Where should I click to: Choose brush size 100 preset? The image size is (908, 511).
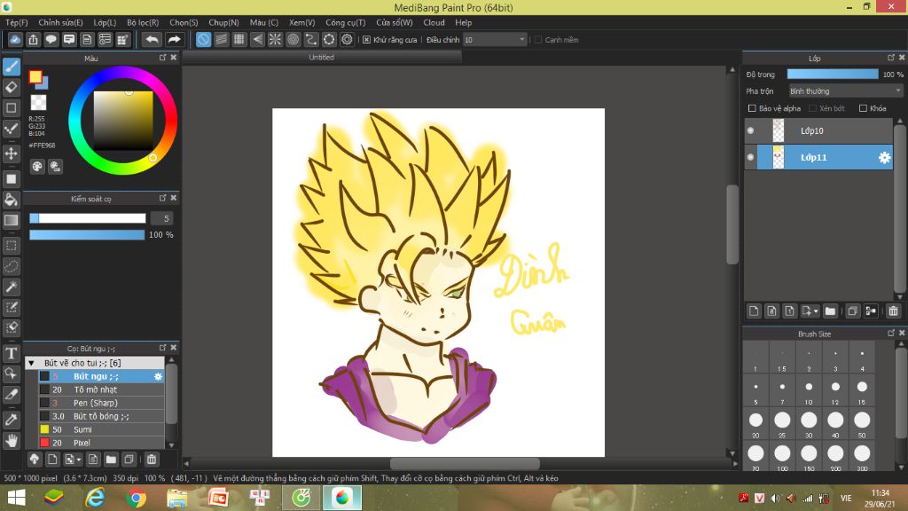[x=782, y=457]
